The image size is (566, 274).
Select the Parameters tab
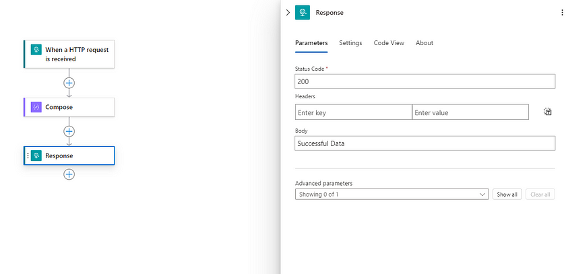(x=311, y=43)
